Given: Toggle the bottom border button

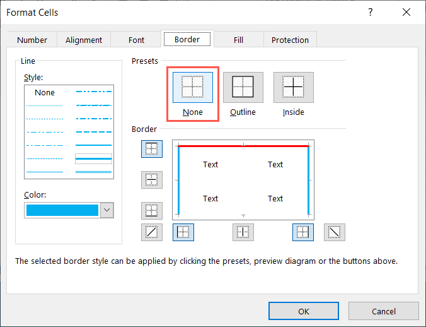Looking at the screenshot, I should pos(152,211).
